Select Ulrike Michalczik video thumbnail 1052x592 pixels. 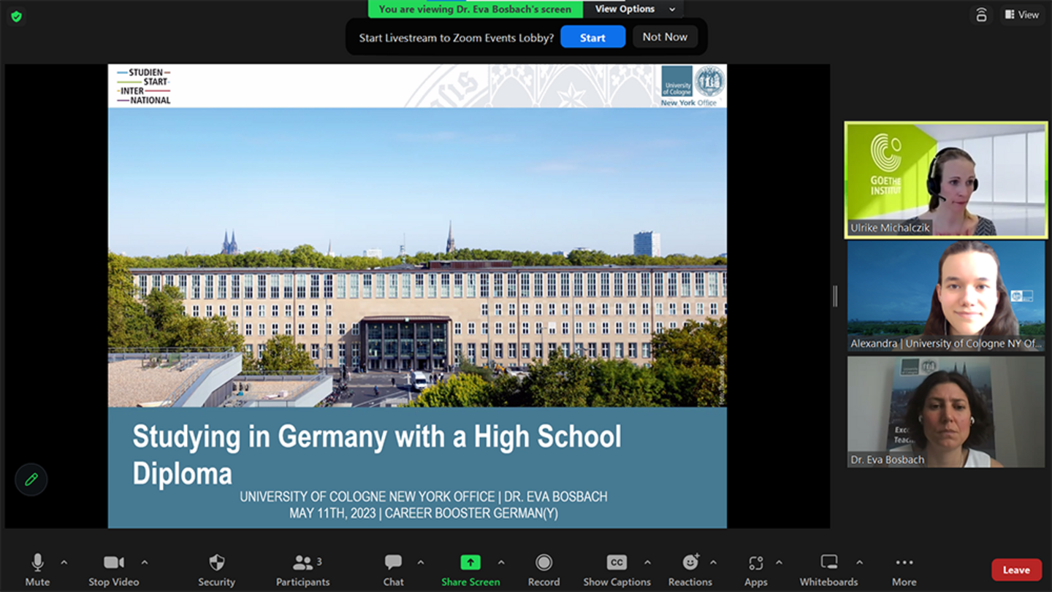(x=946, y=180)
